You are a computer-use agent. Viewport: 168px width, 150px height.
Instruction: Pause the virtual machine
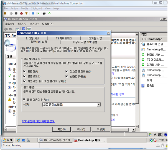click(33, 14)
